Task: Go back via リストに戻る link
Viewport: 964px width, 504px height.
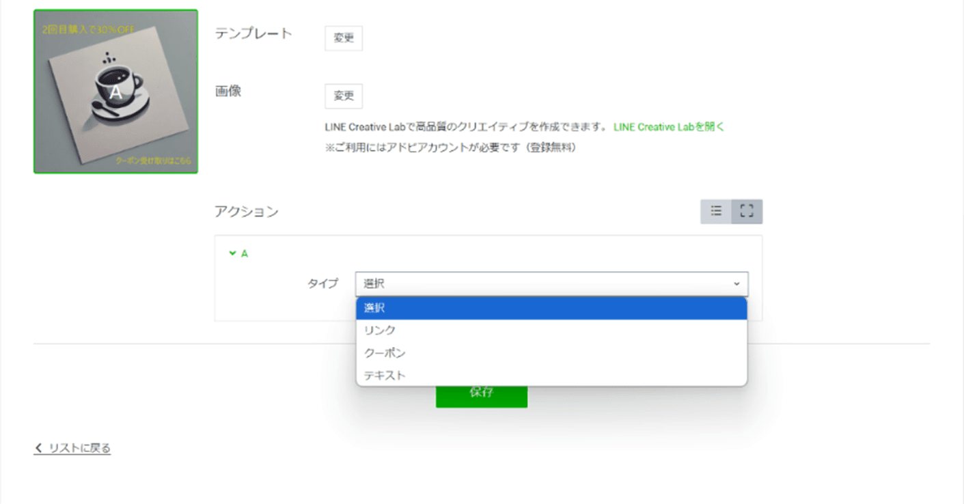Action: point(79,448)
